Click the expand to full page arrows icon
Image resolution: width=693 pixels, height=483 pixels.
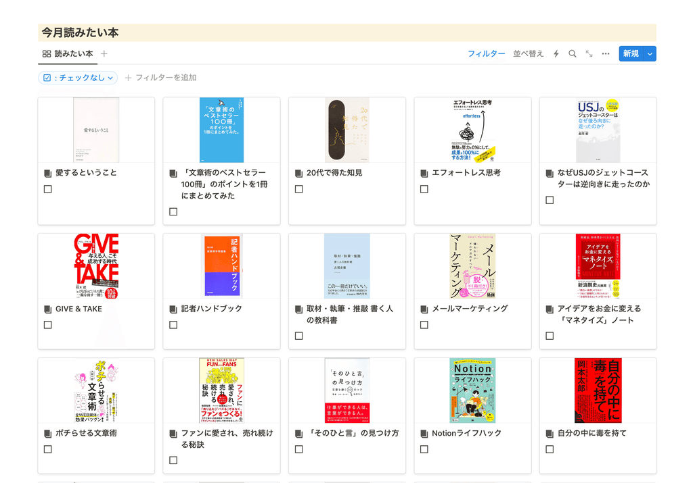[589, 54]
